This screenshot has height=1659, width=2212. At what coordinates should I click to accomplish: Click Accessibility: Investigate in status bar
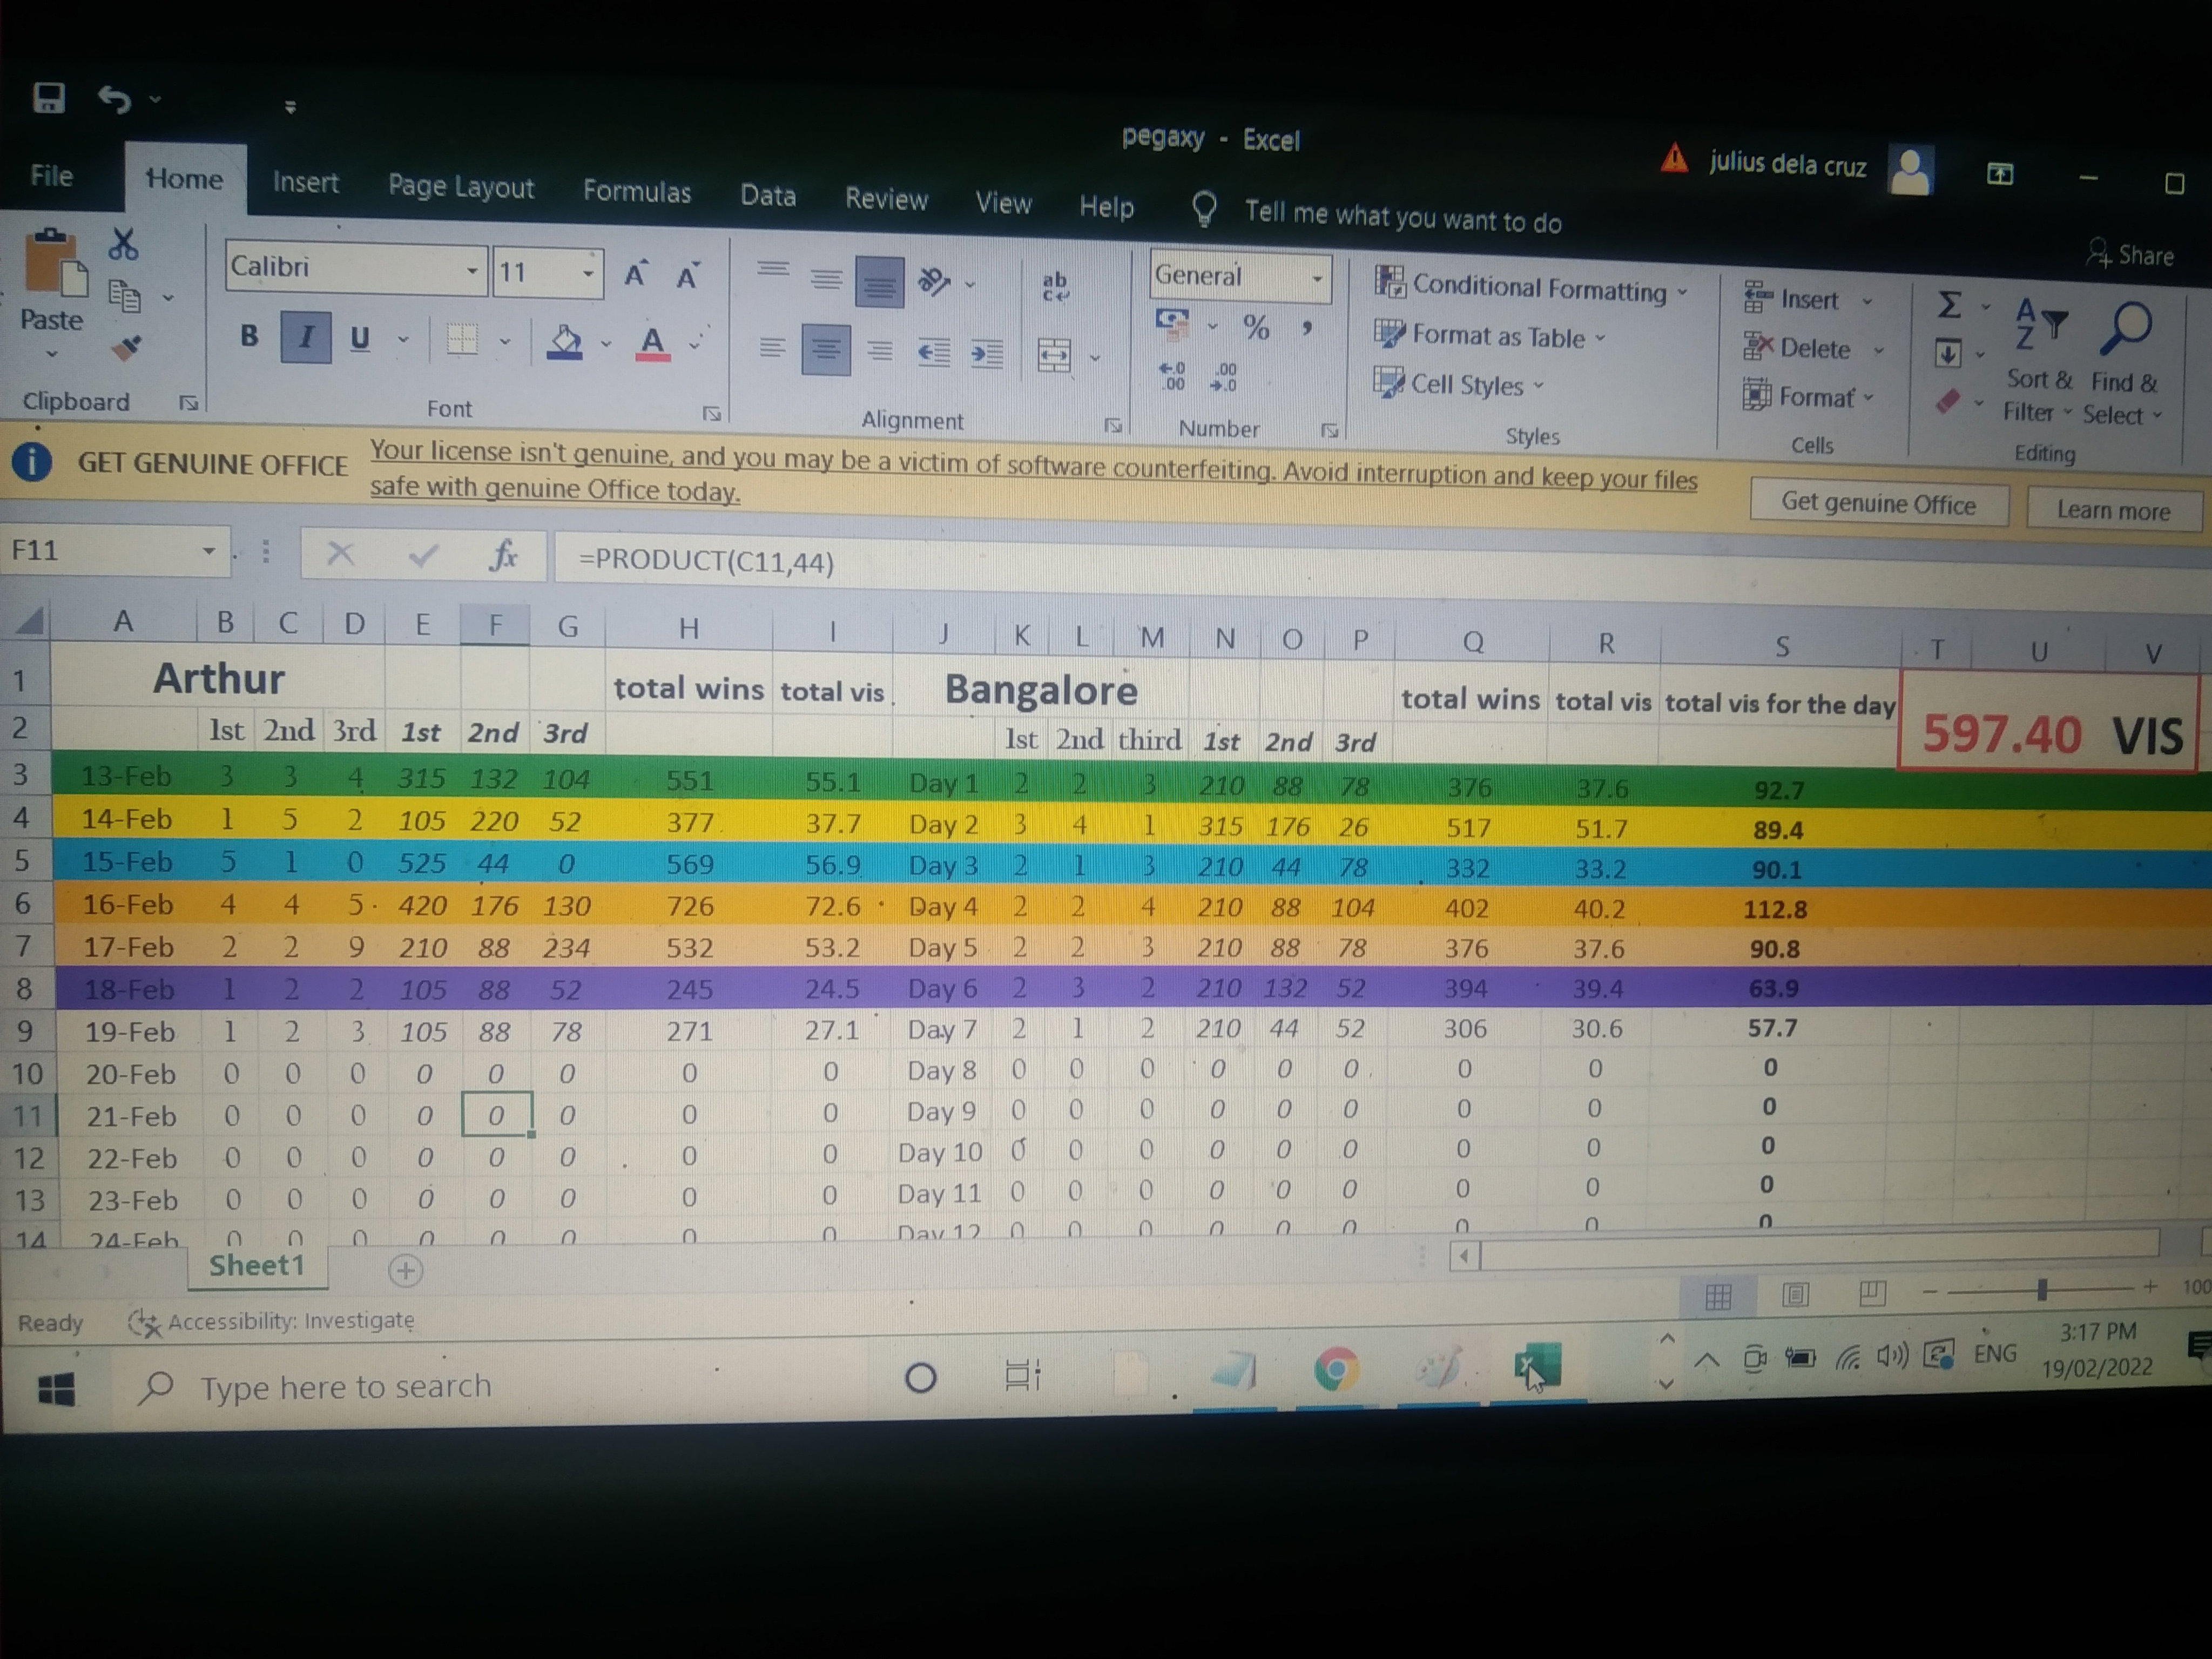(x=272, y=1322)
